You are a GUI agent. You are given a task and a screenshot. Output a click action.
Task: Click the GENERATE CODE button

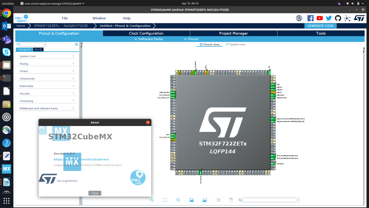tap(320, 26)
